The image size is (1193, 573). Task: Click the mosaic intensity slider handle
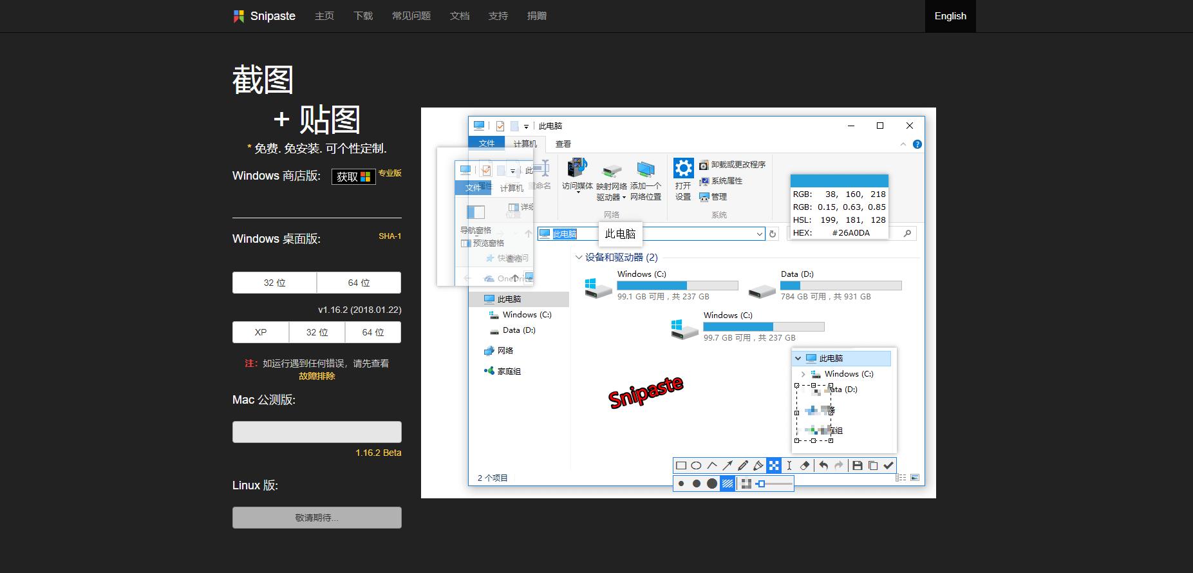[761, 484]
